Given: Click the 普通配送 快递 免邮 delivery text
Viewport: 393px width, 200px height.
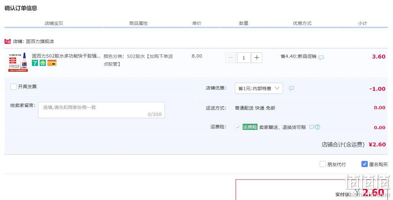Looking at the screenshot, I should (255, 108).
